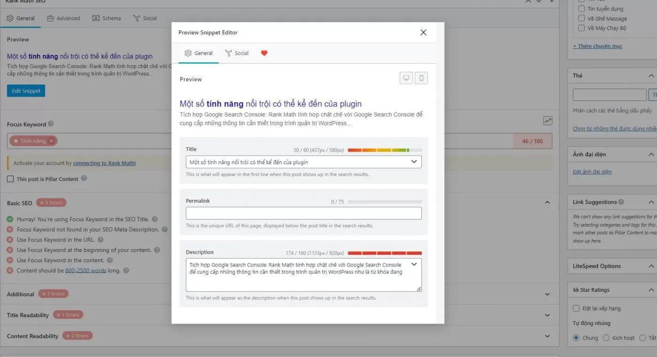Expand the Title Readability section
The height and width of the screenshot is (357, 657).
[547, 315]
